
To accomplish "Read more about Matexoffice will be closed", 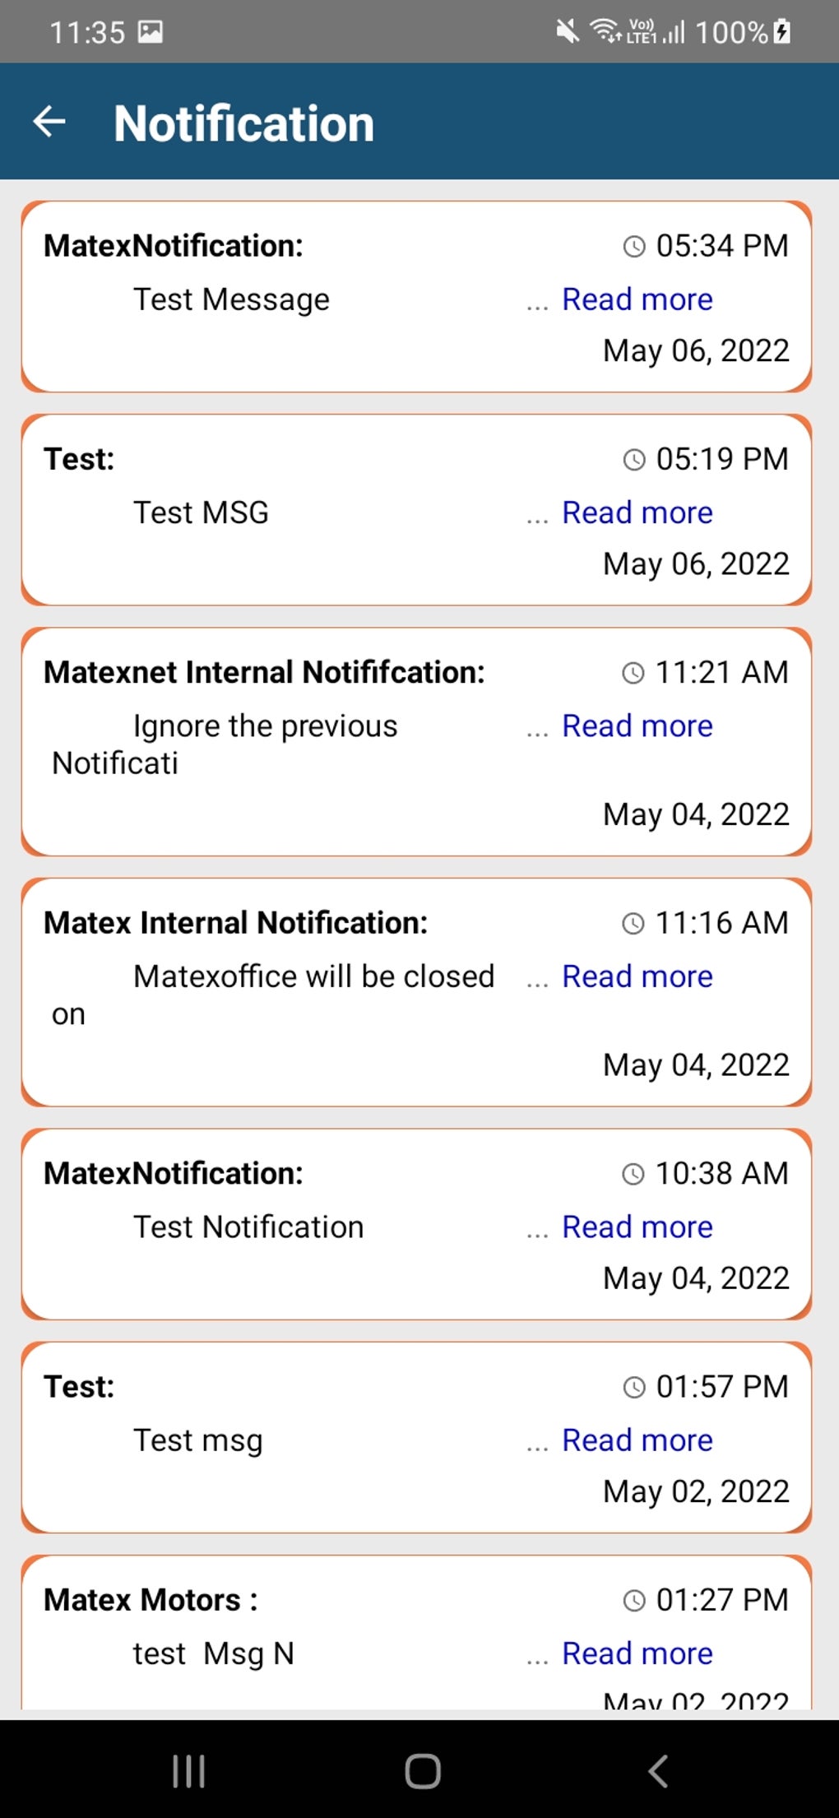I will point(637,976).
